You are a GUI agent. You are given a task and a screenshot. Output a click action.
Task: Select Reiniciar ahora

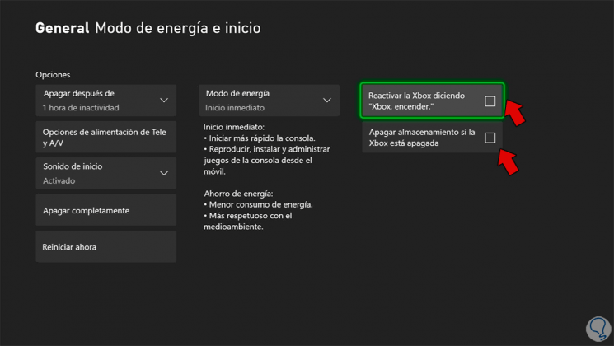click(x=105, y=246)
